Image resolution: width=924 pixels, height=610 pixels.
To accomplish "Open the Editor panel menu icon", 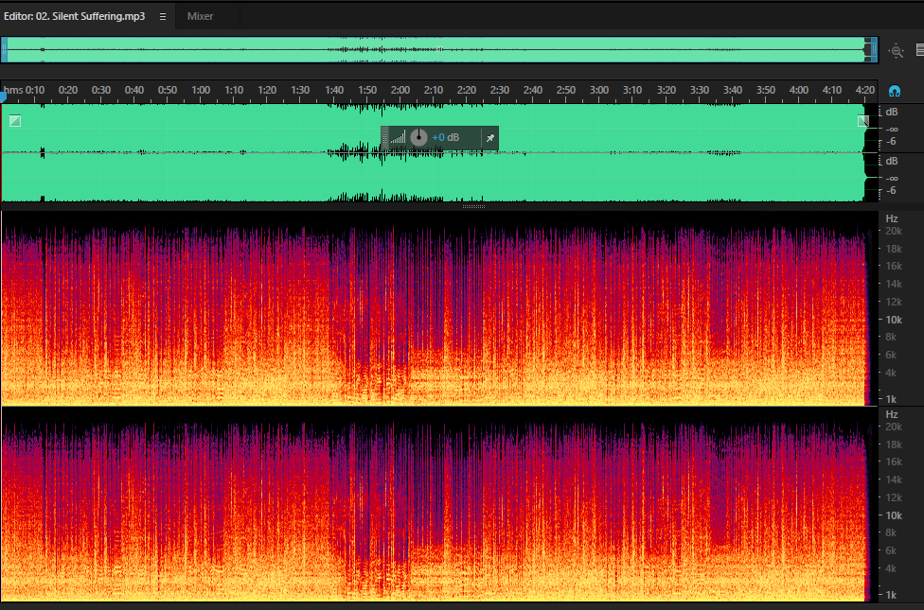I will 163,16.
